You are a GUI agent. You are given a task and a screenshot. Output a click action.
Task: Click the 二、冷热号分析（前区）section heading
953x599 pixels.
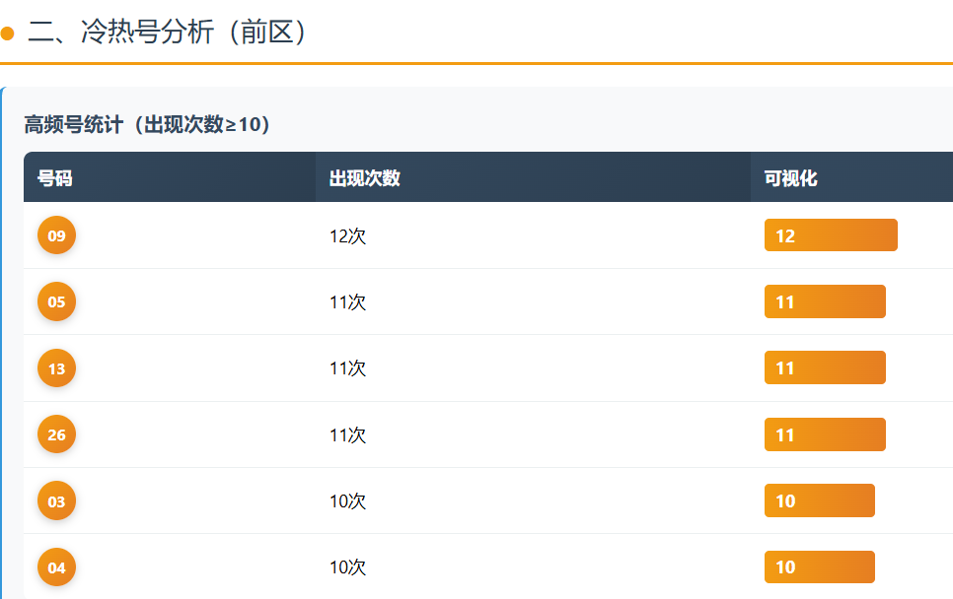pyautogui.click(x=168, y=33)
